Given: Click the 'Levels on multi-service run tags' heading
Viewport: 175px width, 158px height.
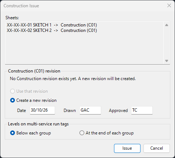Looking at the screenshot, I should point(38,124).
